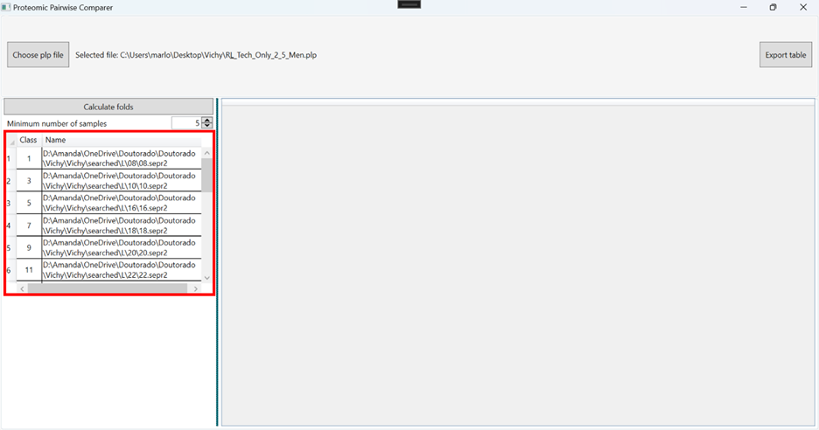Select the 16.sepr2 file path cell
819x430 pixels.
pos(121,203)
